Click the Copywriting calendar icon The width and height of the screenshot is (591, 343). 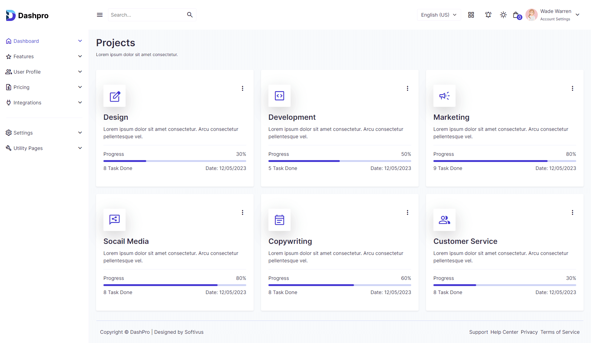pyautogui.click(x=279, y=220)
